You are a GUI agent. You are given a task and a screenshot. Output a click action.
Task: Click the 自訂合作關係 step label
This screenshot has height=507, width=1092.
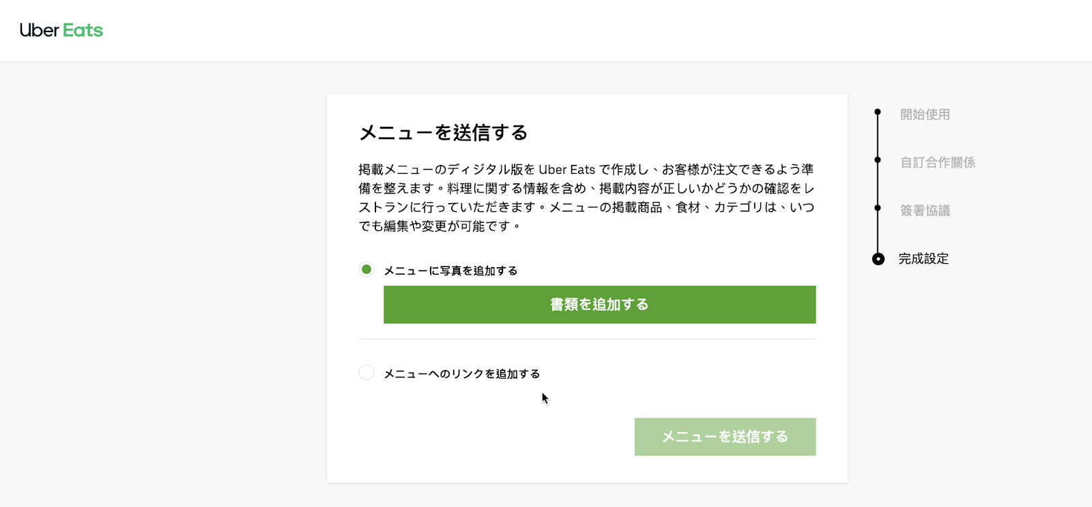click(x=938, y=162)
